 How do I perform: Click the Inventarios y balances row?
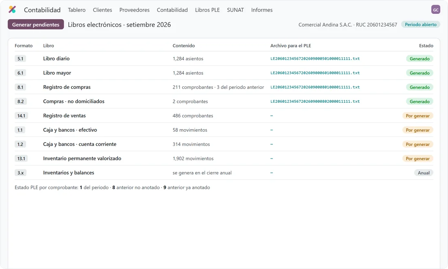tap(224, 173)
